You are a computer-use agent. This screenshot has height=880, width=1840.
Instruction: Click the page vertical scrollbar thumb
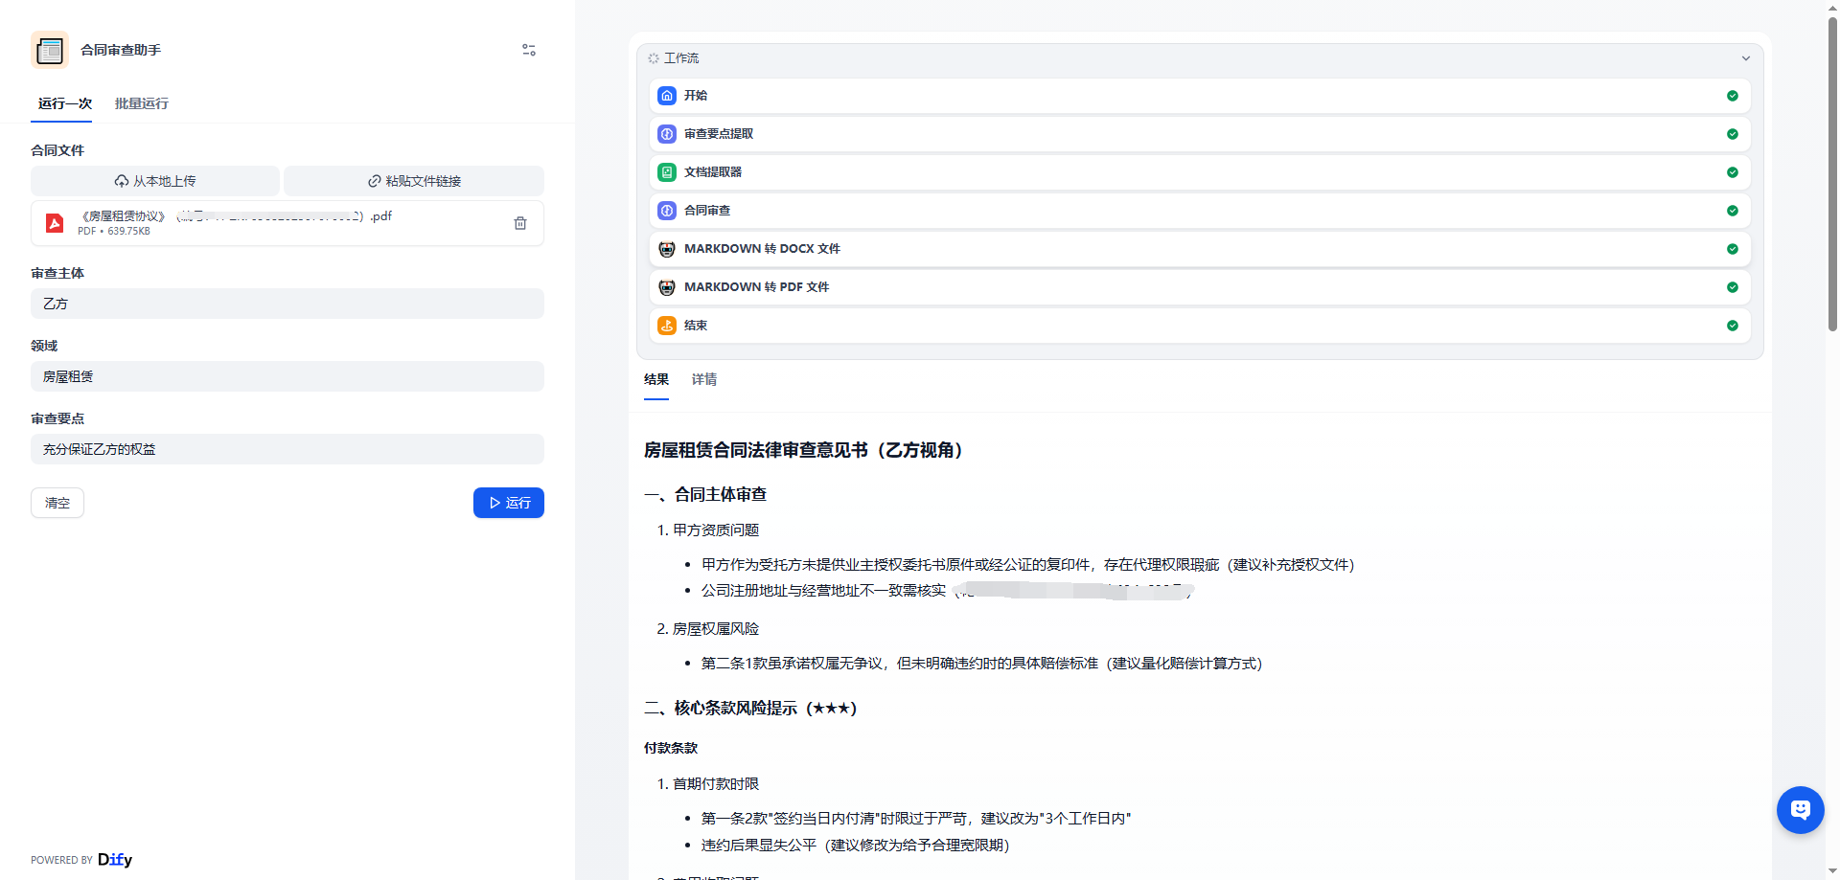tap(1832, 172)
